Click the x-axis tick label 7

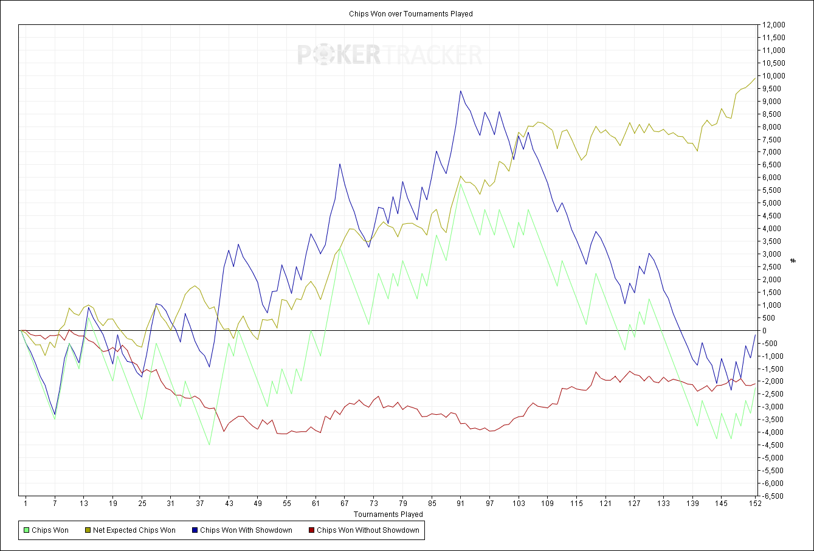click(x=55, y=504)
